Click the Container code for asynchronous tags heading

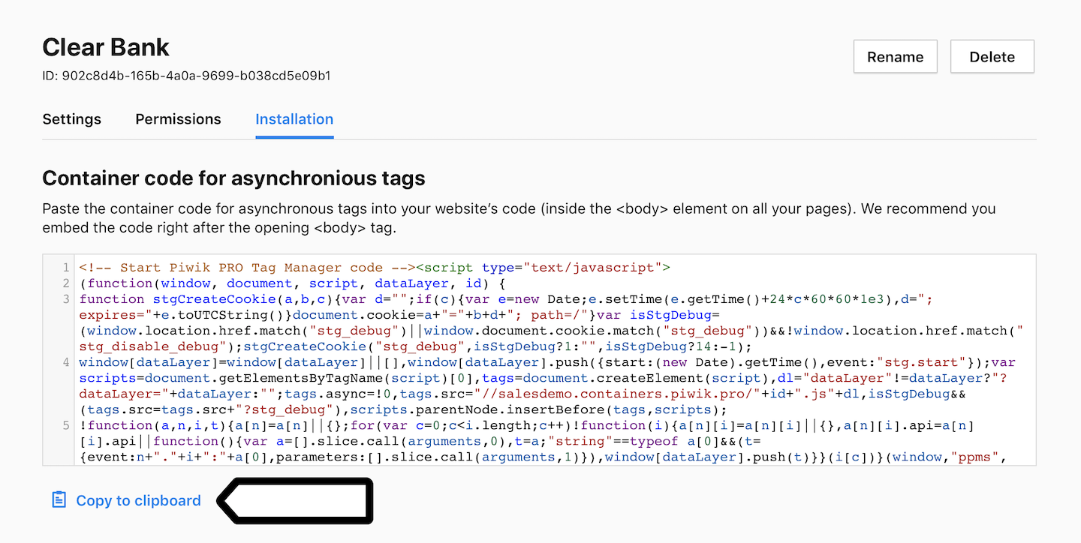[233, 178]
